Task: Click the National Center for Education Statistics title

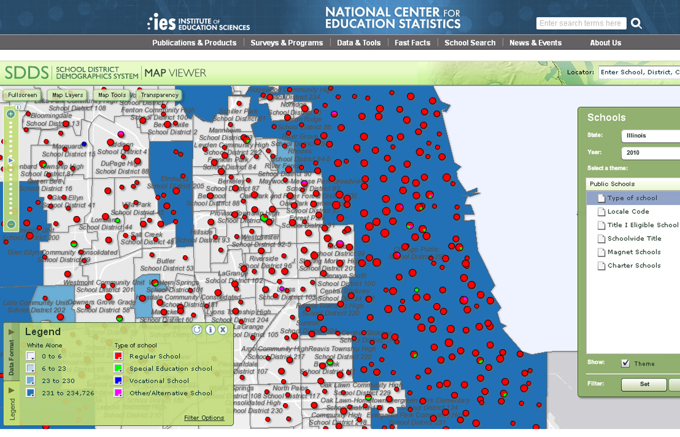Action: 393,18
